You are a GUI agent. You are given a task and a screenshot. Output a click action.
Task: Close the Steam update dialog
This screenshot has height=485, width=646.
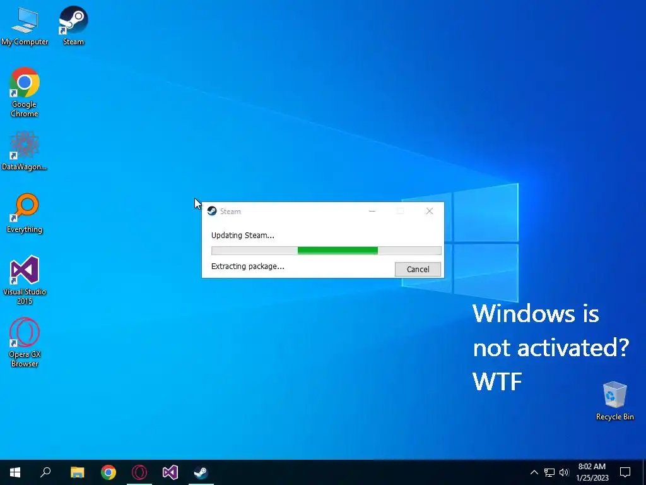tap(429, 211)
